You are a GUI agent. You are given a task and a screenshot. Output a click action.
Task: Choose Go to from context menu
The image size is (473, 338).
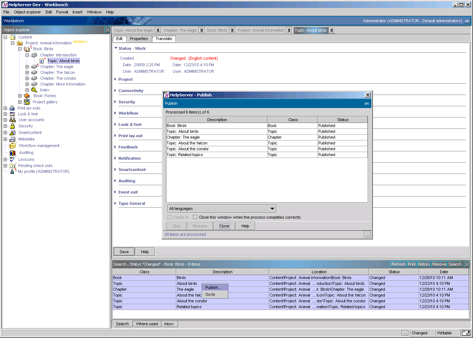(215, 294)
